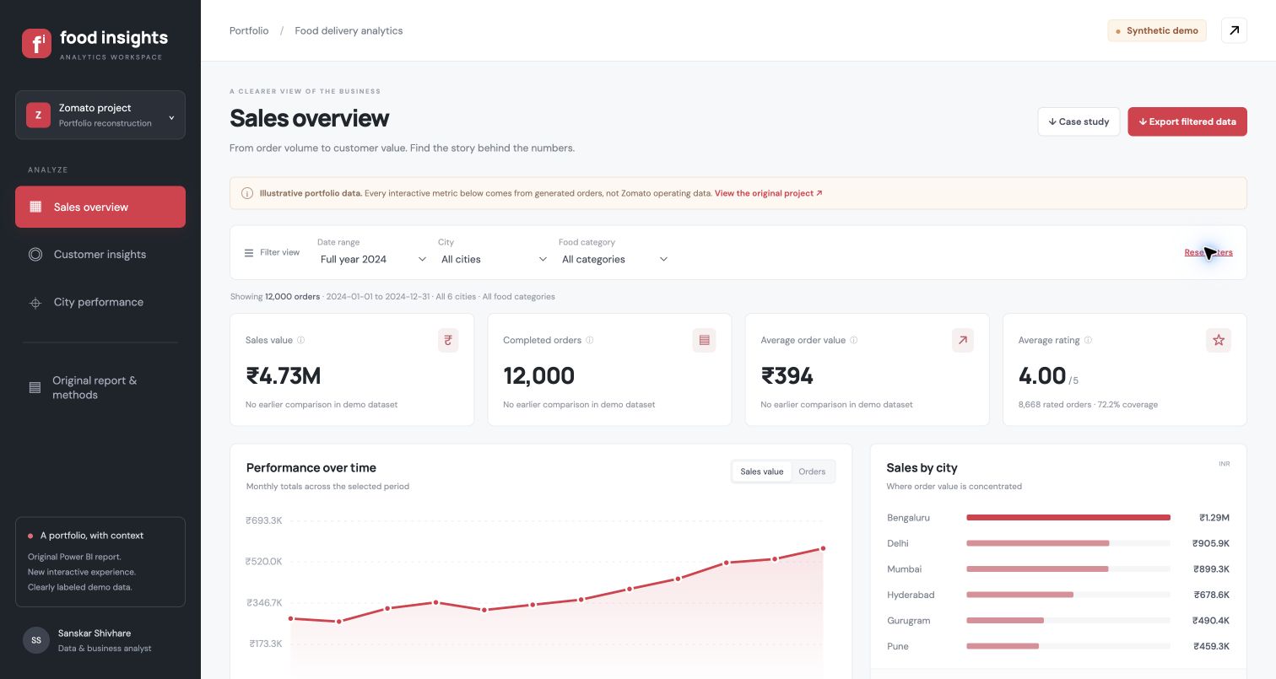The width and height of the screenshot is (1276, 679).
Task: Click the Synthetic demo badge
Action: (1157, 30)
